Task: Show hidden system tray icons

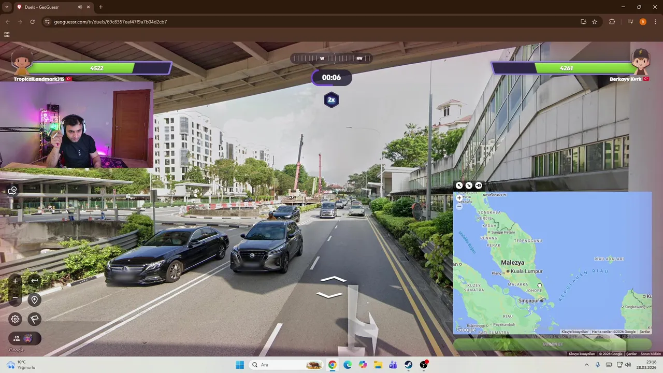Action: tap(586, 365)
